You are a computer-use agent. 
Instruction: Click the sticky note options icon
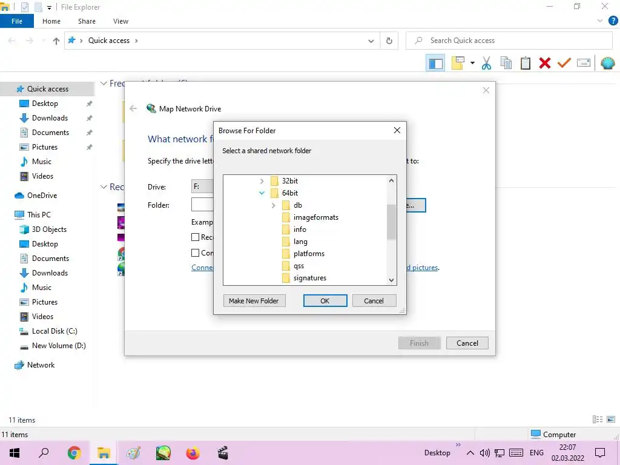tap(458, 63)
